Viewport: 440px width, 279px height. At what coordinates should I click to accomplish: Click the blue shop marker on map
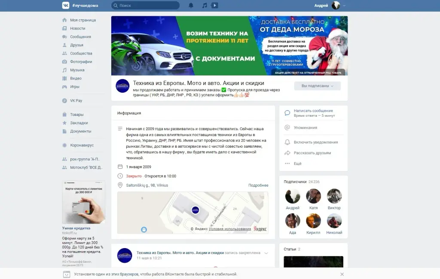pos(144,230)
